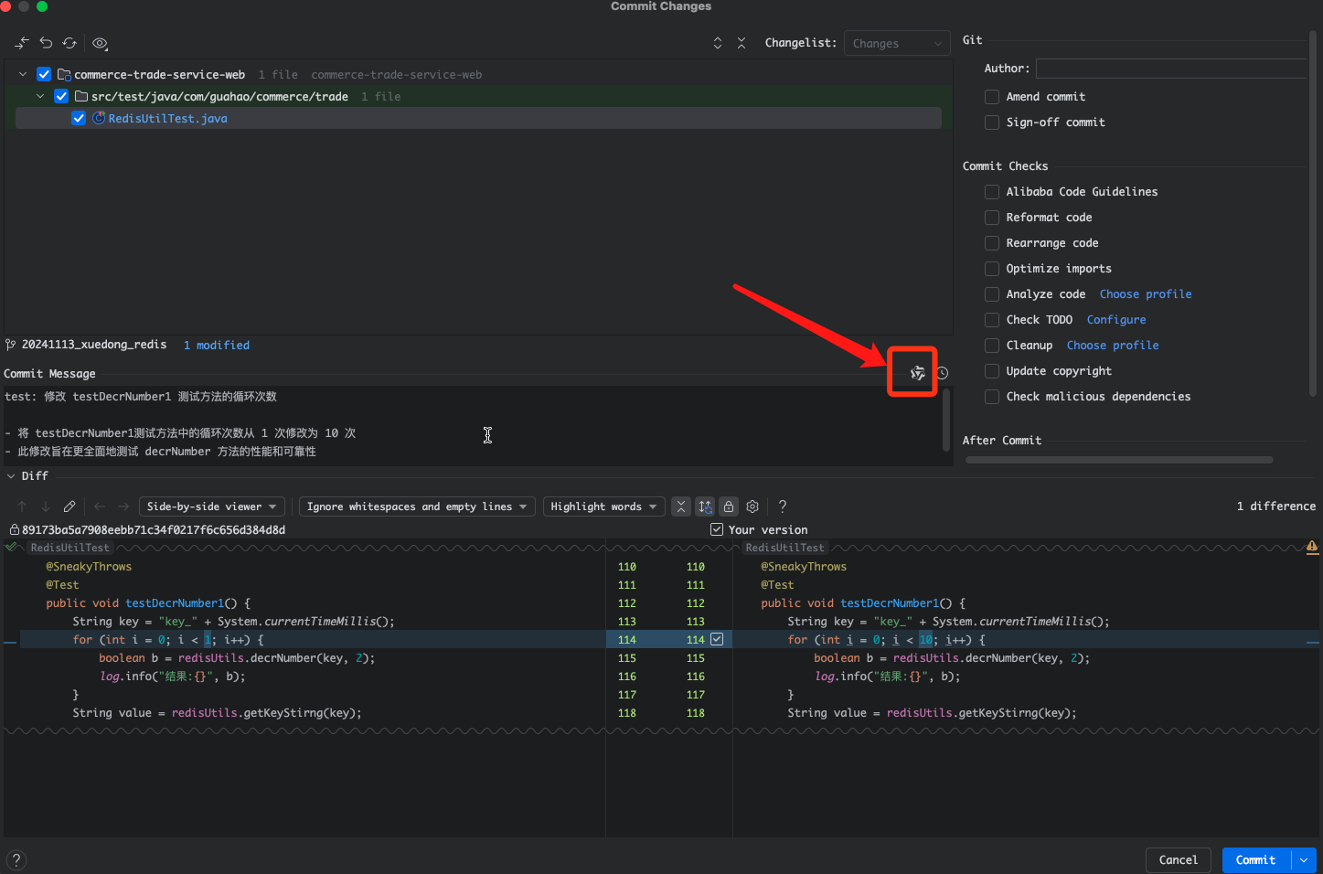This screenshot has height=874, width=1323.
Task: Uncheck the src/test/java folder checkbox
Action: click(61, 97)
